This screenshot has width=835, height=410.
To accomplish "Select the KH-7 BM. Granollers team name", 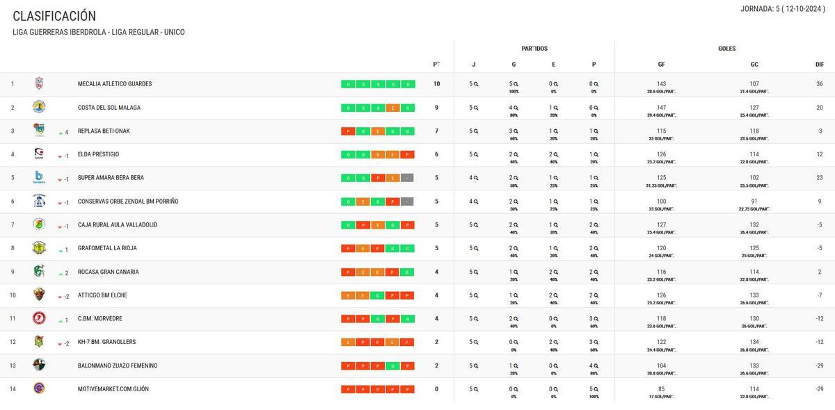I will click(106, 342).
